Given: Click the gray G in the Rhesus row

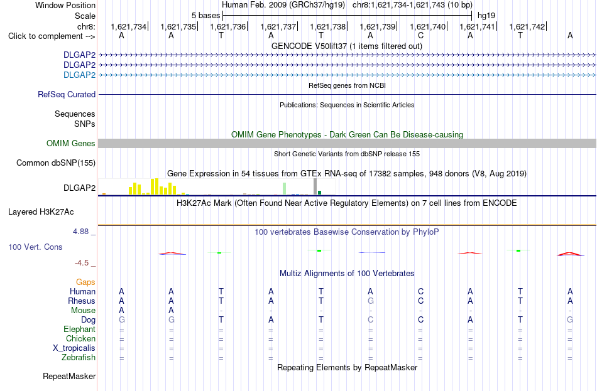Looking at the screenshot, I should [x=371, y=301].
